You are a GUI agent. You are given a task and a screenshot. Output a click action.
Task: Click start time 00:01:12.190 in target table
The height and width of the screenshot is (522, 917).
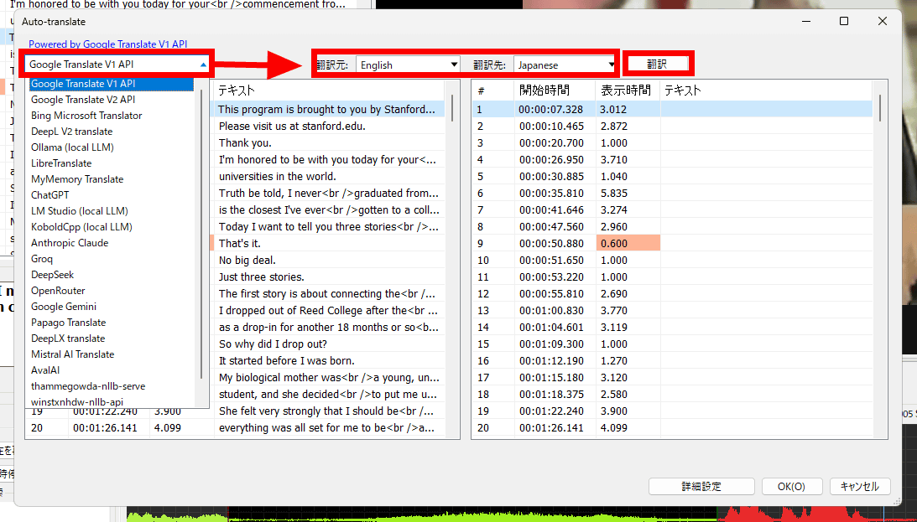(x=551, y=361)
